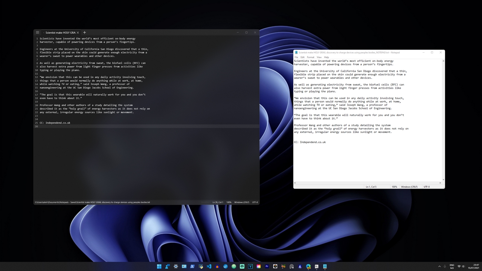This screenshot has height=271, width=482.
Task: Expand the hidden system tray icons chevron
Action: pos(439,266)
